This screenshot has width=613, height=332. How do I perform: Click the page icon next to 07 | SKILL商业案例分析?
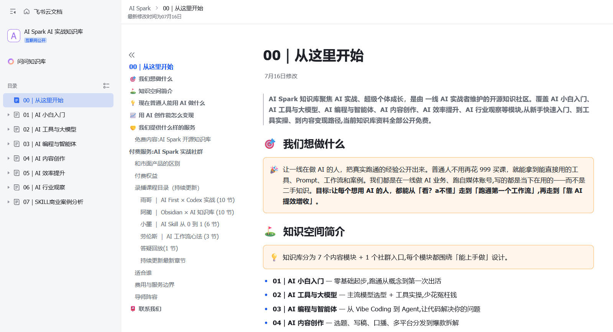16,202
